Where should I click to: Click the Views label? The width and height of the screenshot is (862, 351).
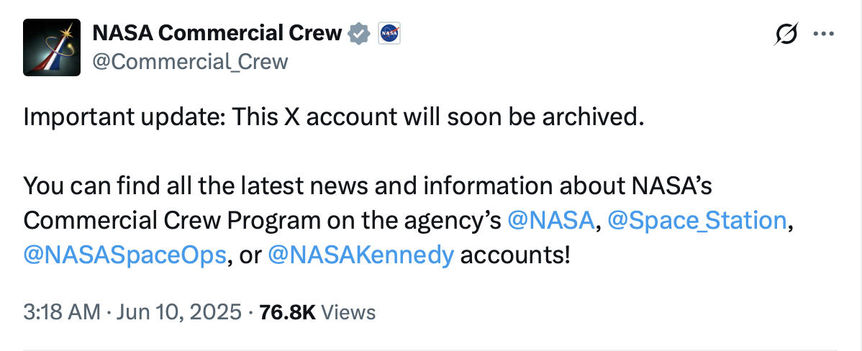(348, 312)
